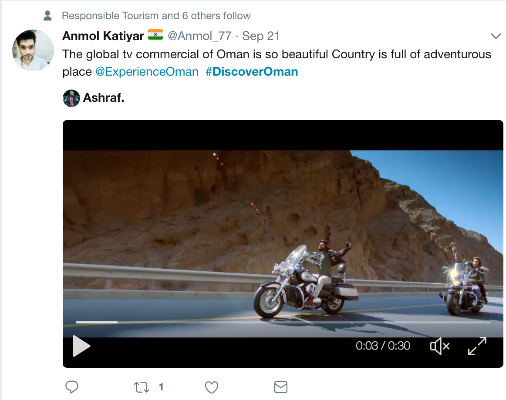Expand video to fullscreen
Screen dimensions: 506x400
coord(477,346)
